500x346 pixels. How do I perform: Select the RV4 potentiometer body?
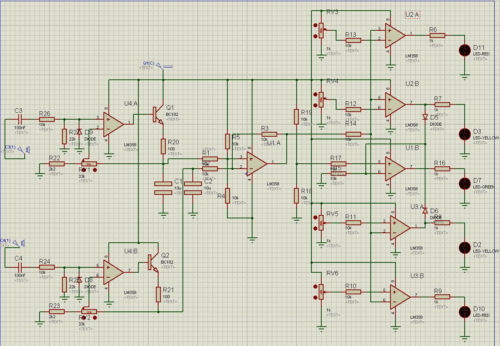321,100
